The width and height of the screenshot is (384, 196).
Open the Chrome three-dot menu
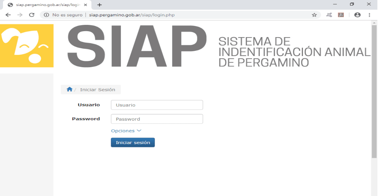click(369, 15)
